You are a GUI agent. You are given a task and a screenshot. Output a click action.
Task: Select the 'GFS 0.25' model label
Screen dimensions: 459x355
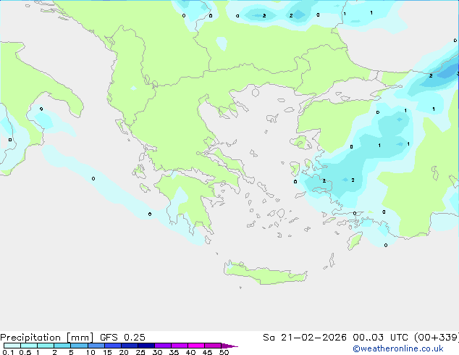122,338
